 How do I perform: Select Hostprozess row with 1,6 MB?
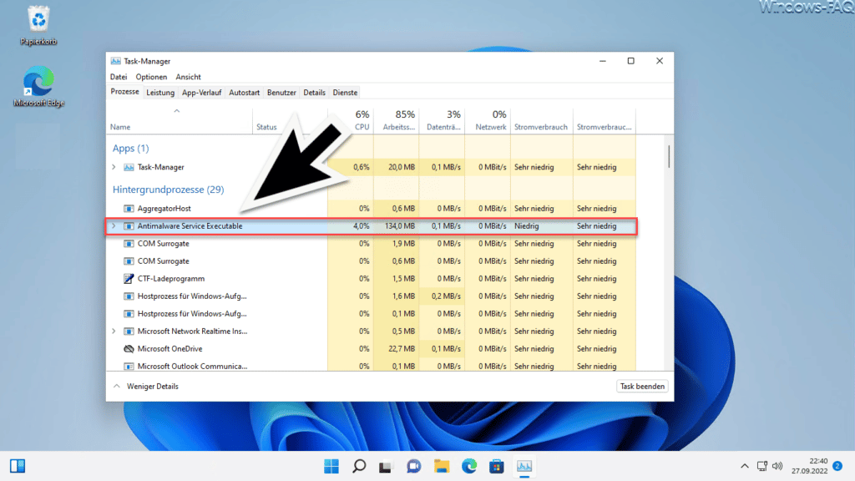(372, 296)
